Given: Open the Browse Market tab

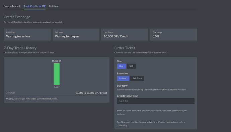Looking at the screenshot, I should click(x=12, y=6).
